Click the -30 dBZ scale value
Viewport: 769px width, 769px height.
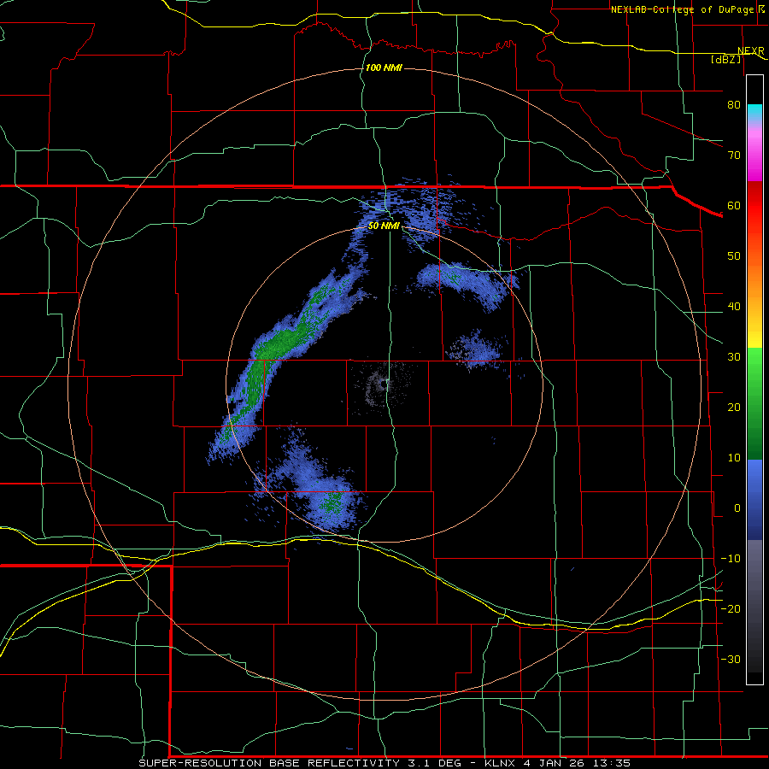[x=731, y=660]
